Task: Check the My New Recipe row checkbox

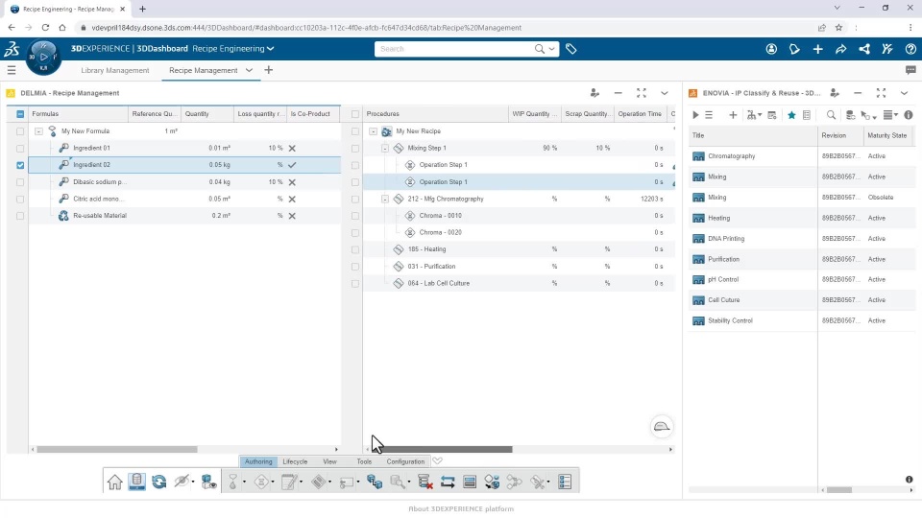Action: click(x=354, y=131)
